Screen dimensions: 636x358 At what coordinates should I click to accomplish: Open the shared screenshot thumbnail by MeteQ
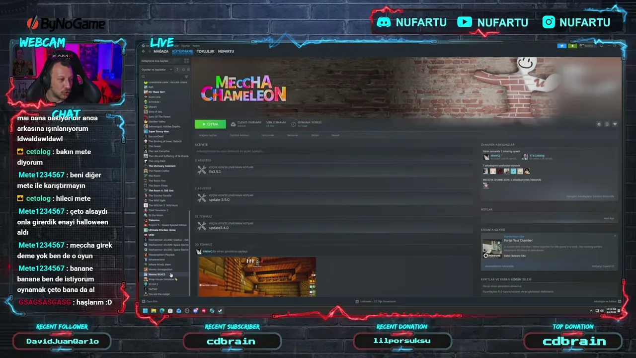[x=257, y=276]
